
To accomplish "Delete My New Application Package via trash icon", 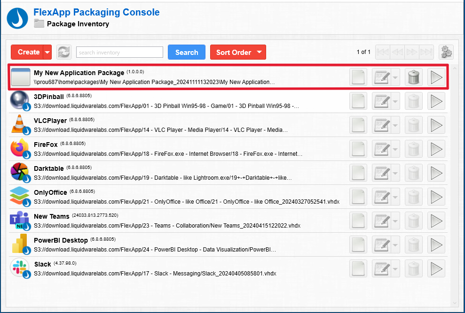I will tap(413, 77).
